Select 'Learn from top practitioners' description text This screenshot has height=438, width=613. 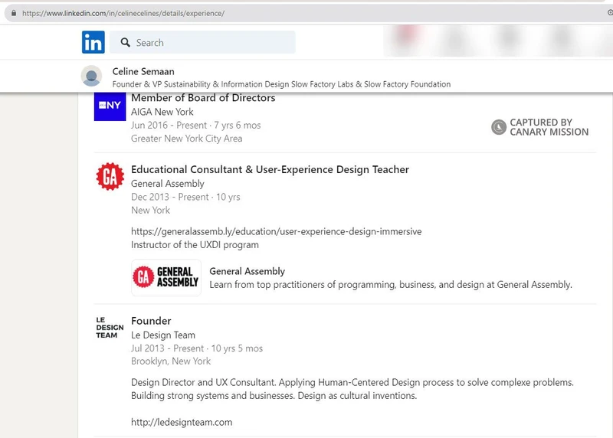tap(391, 285)
